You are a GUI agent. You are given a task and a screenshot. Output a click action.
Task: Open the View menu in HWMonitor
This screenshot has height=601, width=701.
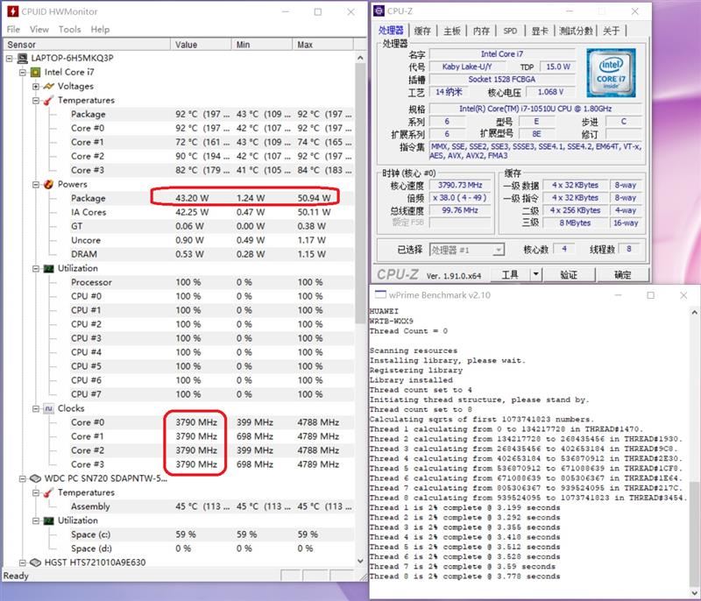[x=39, y=30]
